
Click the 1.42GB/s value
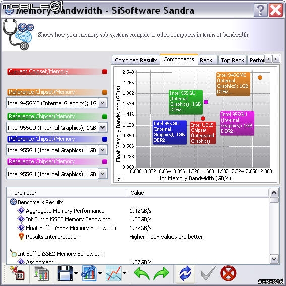click(x=140, y=211)
